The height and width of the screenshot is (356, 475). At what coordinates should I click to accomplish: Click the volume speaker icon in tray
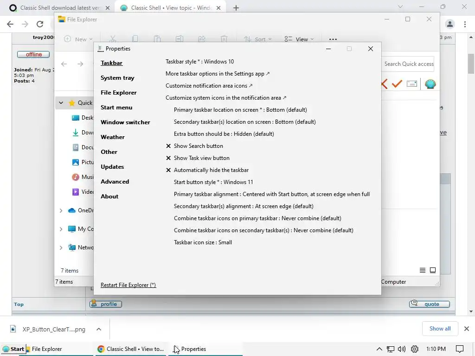point(402,349)
